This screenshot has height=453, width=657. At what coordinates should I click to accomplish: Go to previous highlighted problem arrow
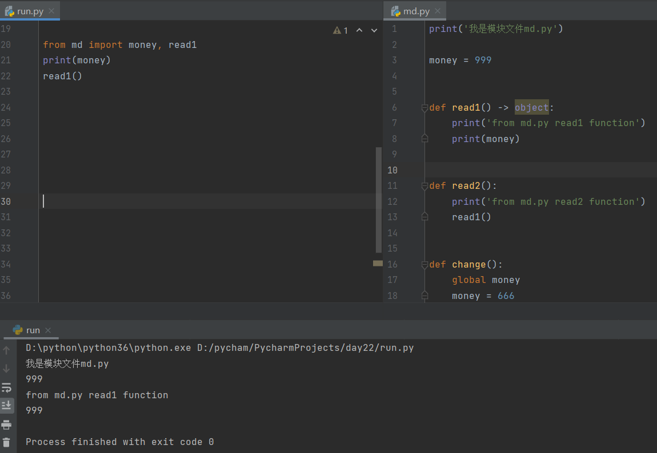tap(359, 30)
